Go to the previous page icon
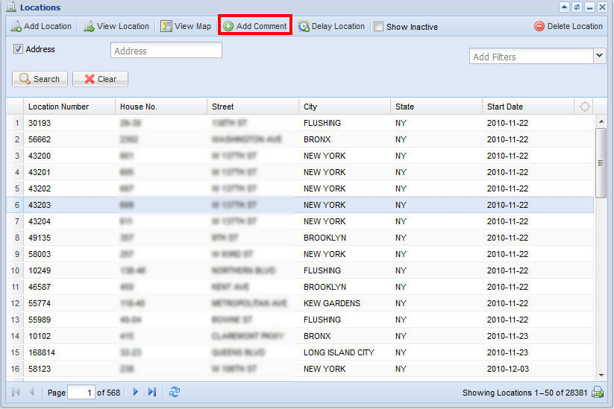 click(32, 392)
